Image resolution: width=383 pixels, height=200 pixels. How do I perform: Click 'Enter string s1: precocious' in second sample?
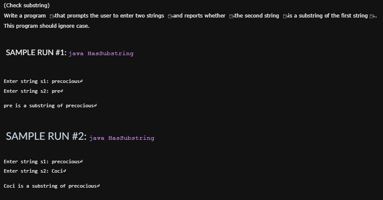coord(42,162)
